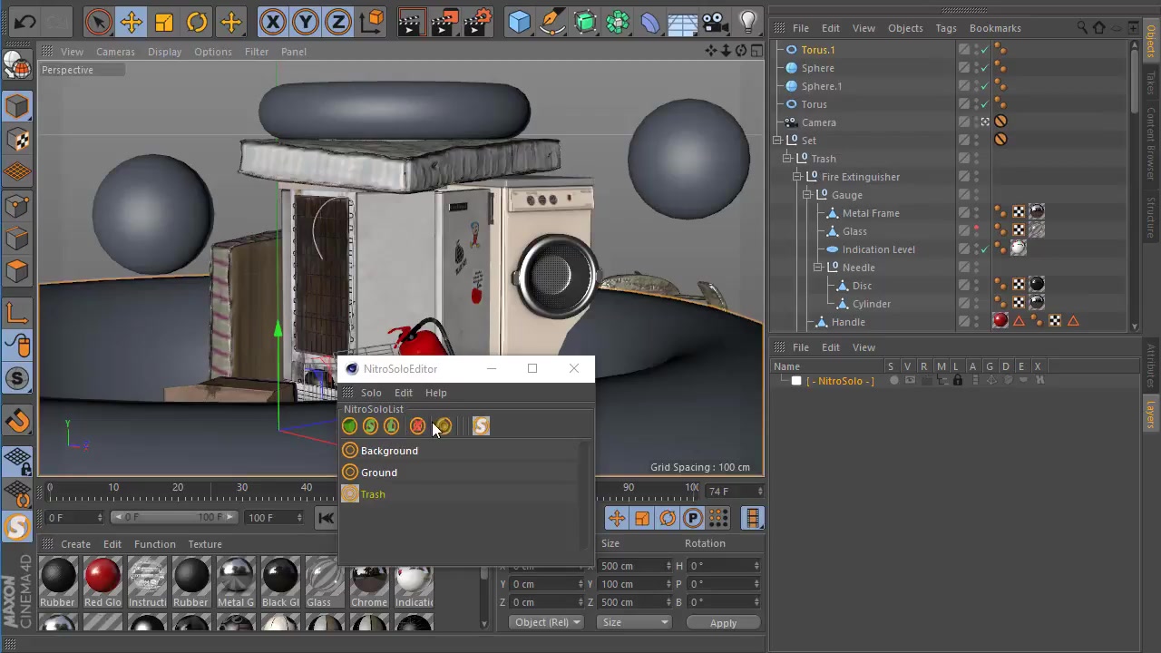The width and height of the screenshot is (1161, 653).
Task: Select the Scale tool
Action: pyautogui.click(x=163, y=22)
